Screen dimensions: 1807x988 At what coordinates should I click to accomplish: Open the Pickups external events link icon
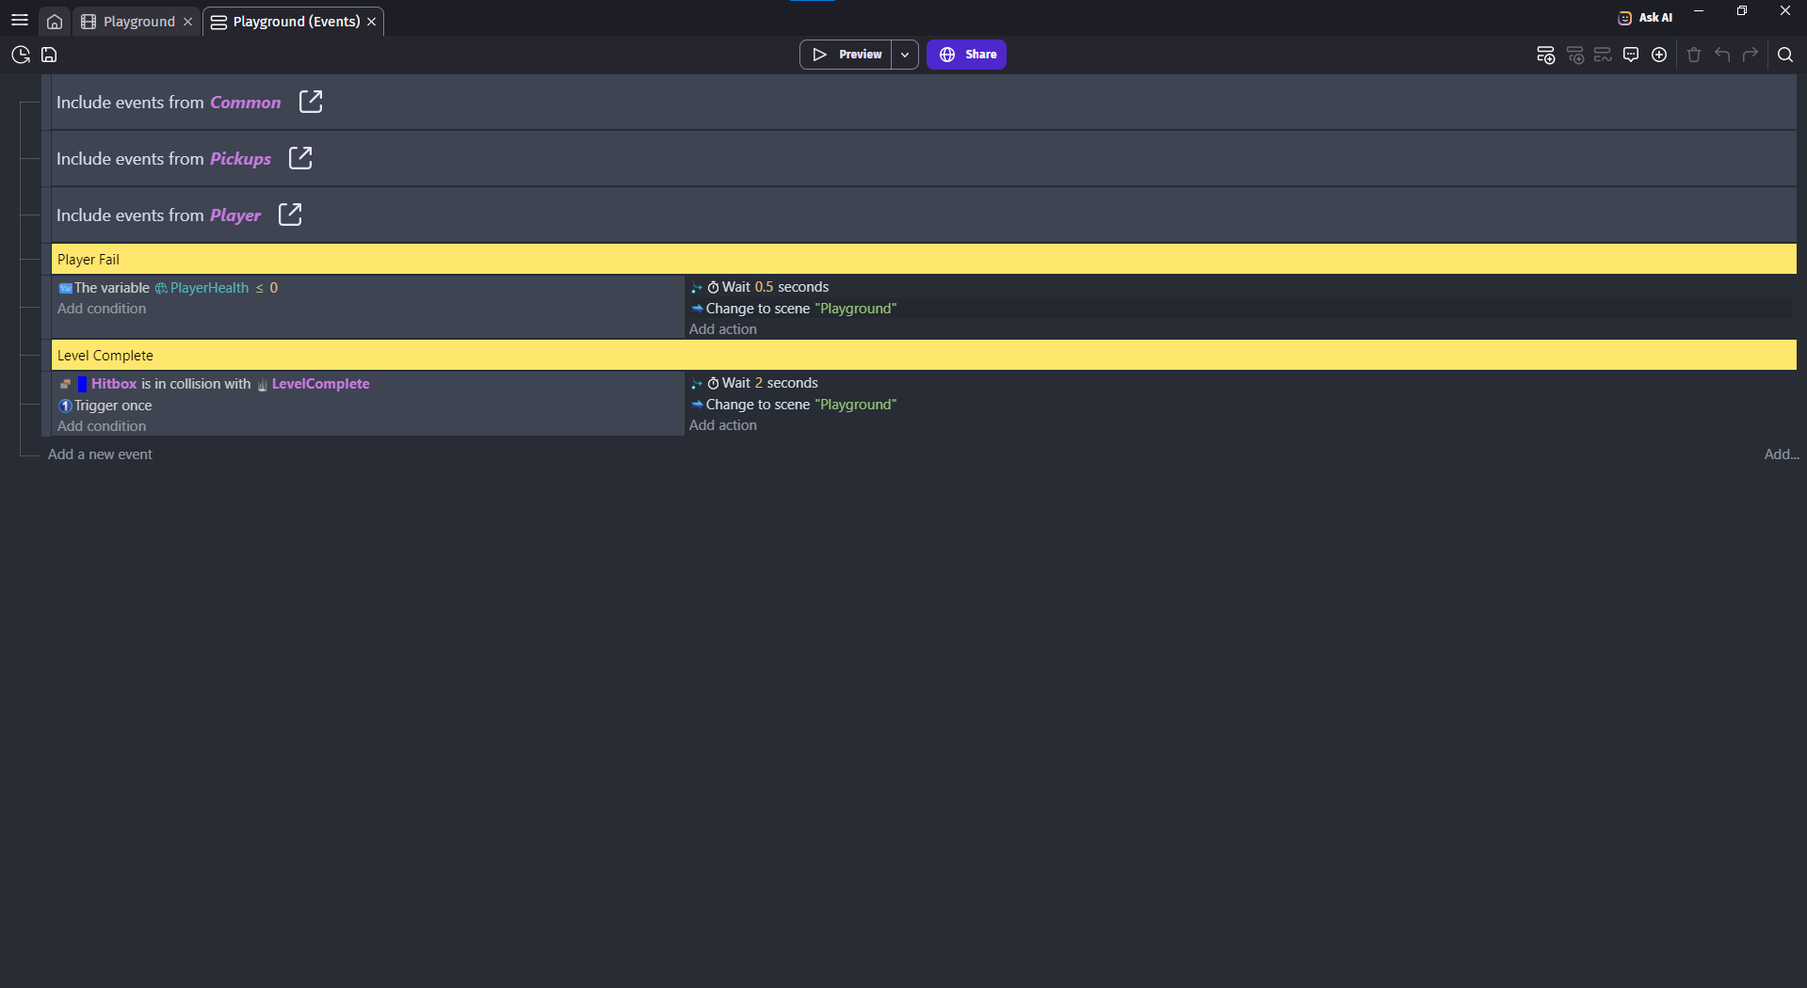(x=300, y=158)
